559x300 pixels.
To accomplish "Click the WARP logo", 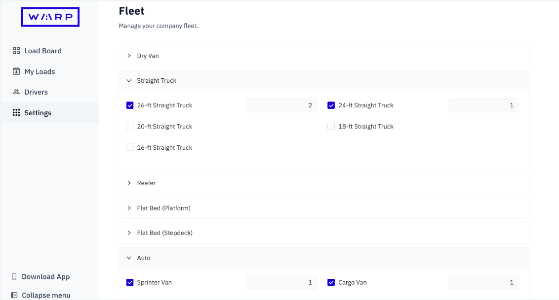I will (x=50, y=17).
